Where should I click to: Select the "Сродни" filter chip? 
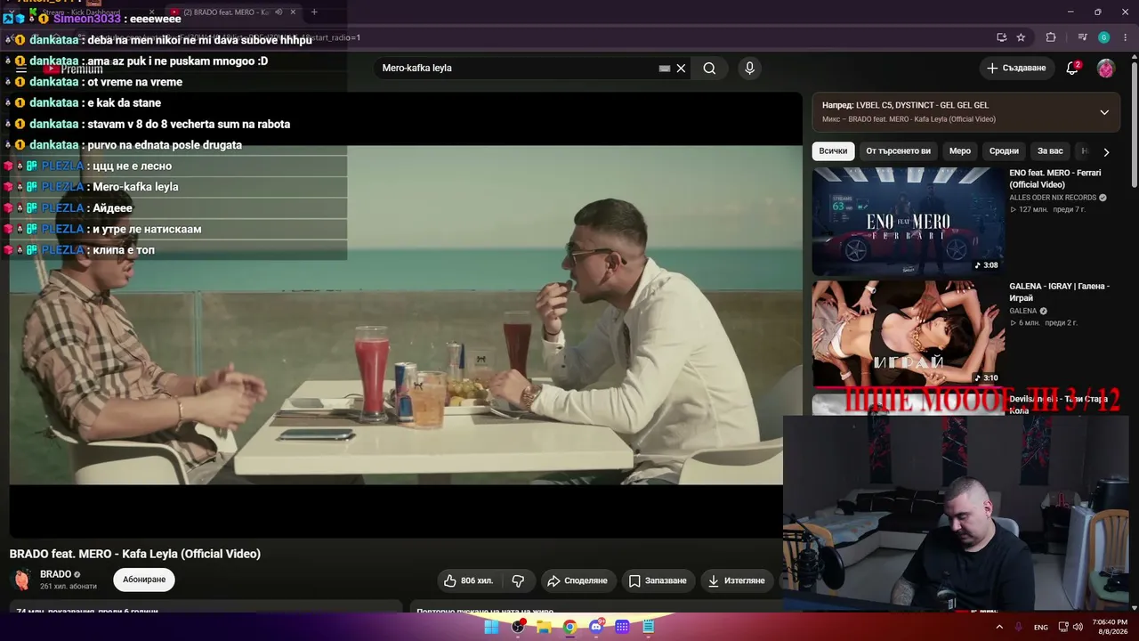pos(1004,151)
